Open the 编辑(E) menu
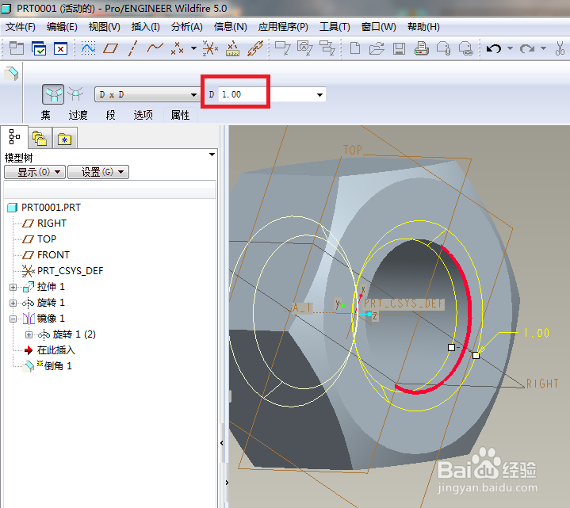 62,27
